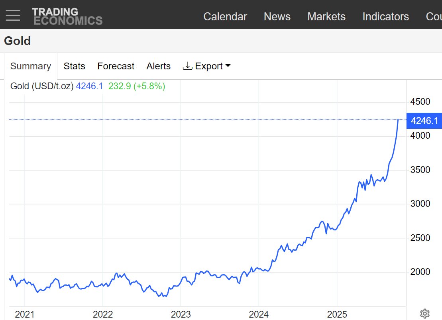The height and width of the screenshot is (320, 442).
Task: Click the green +5.8% change value
Action: pyautogui.click(x=149, y=86)
